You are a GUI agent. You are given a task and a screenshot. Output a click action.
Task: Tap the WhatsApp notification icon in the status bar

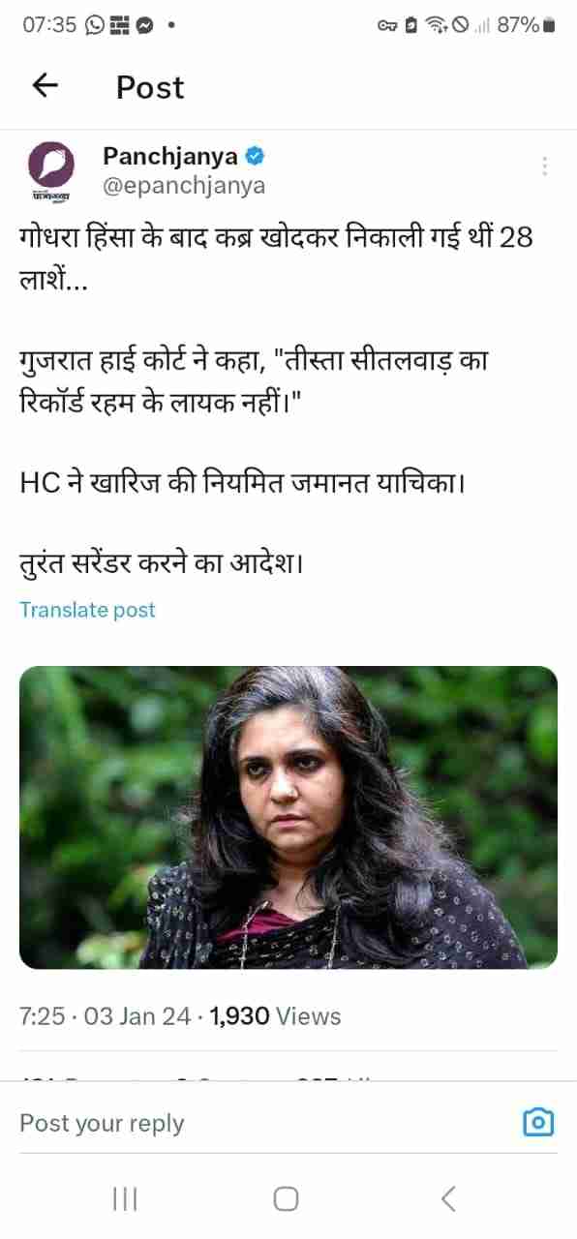(95, 26)
